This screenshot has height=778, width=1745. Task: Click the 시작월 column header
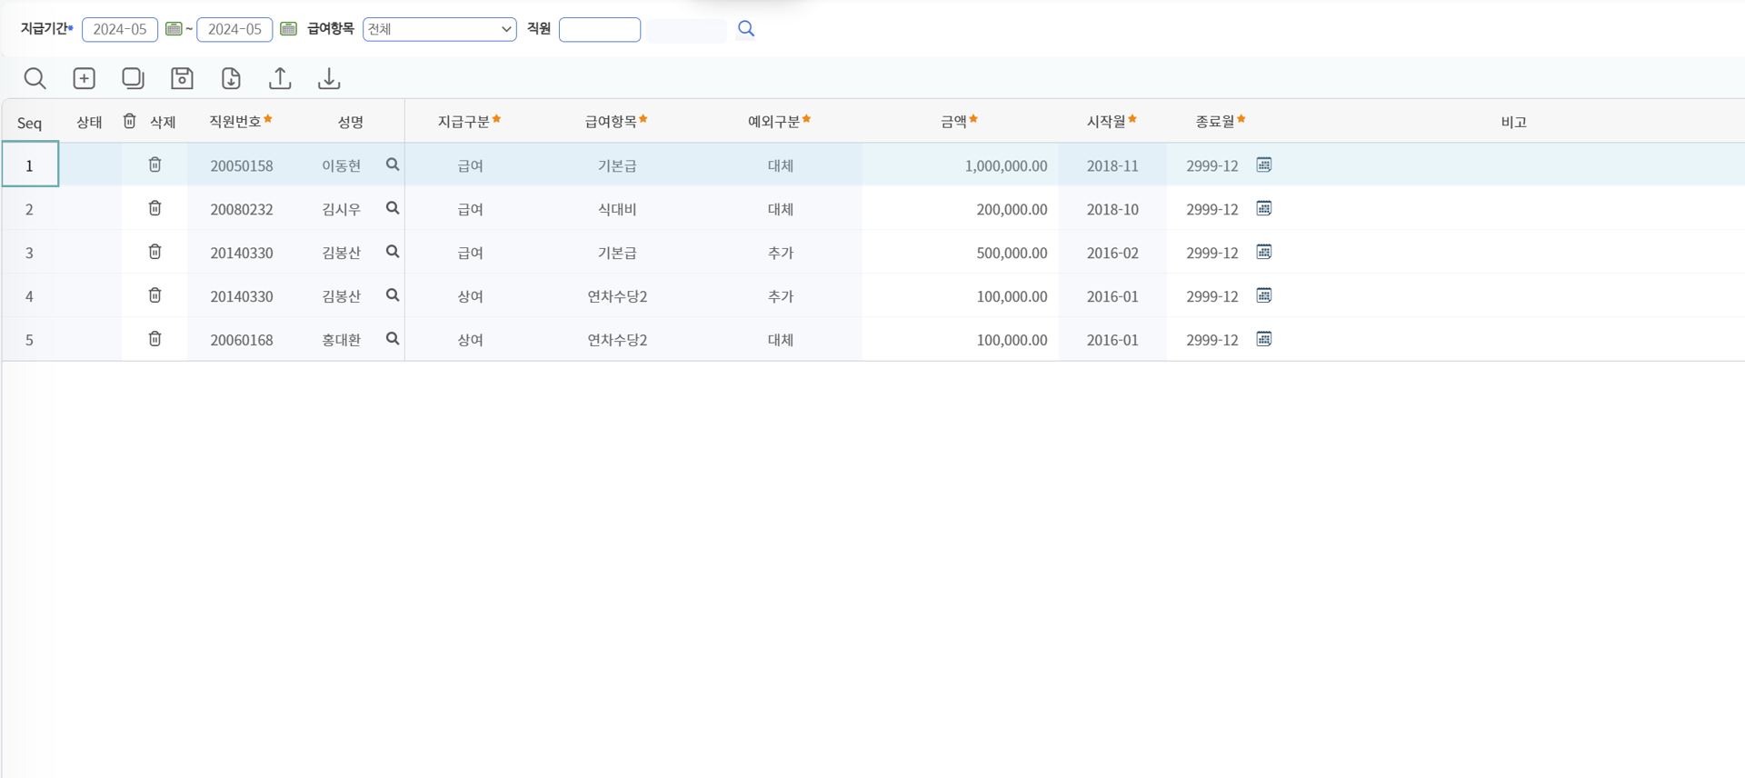pos(1112,121)
